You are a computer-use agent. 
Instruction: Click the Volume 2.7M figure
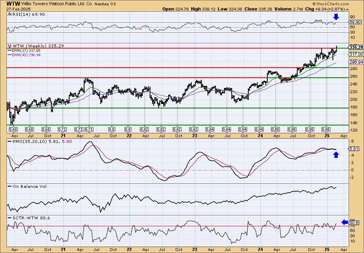(288, 9)
